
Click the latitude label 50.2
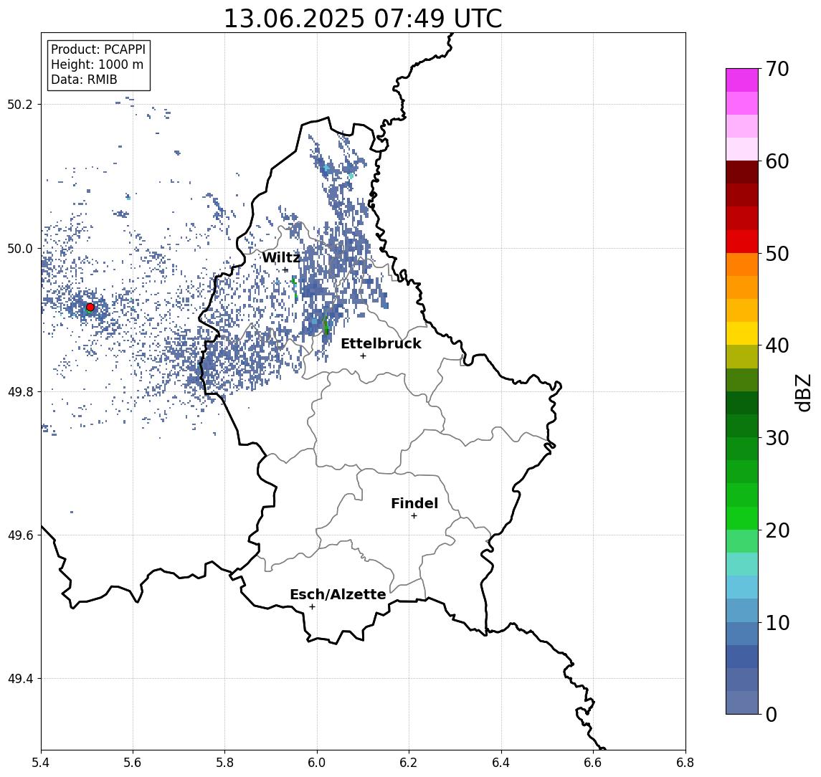point(20,104)
